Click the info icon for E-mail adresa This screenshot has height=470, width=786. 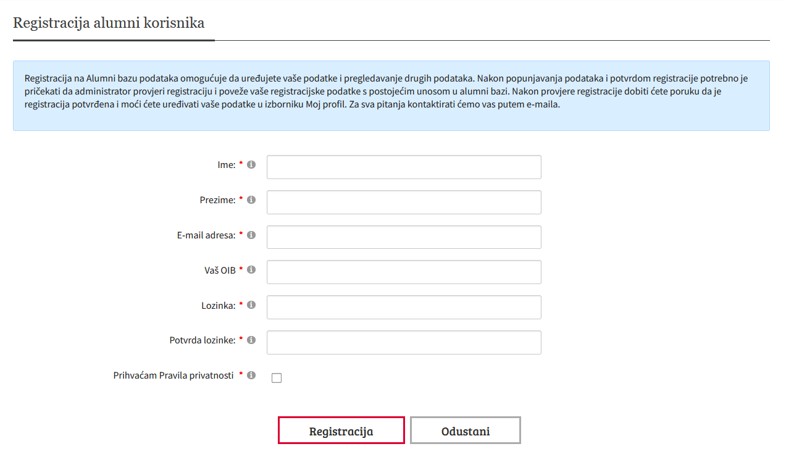pyautogui.click(x=251, y=235)
